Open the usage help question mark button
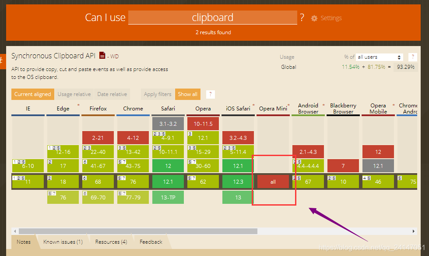Screen dimensions: 429x256 [x=412, y=57]
